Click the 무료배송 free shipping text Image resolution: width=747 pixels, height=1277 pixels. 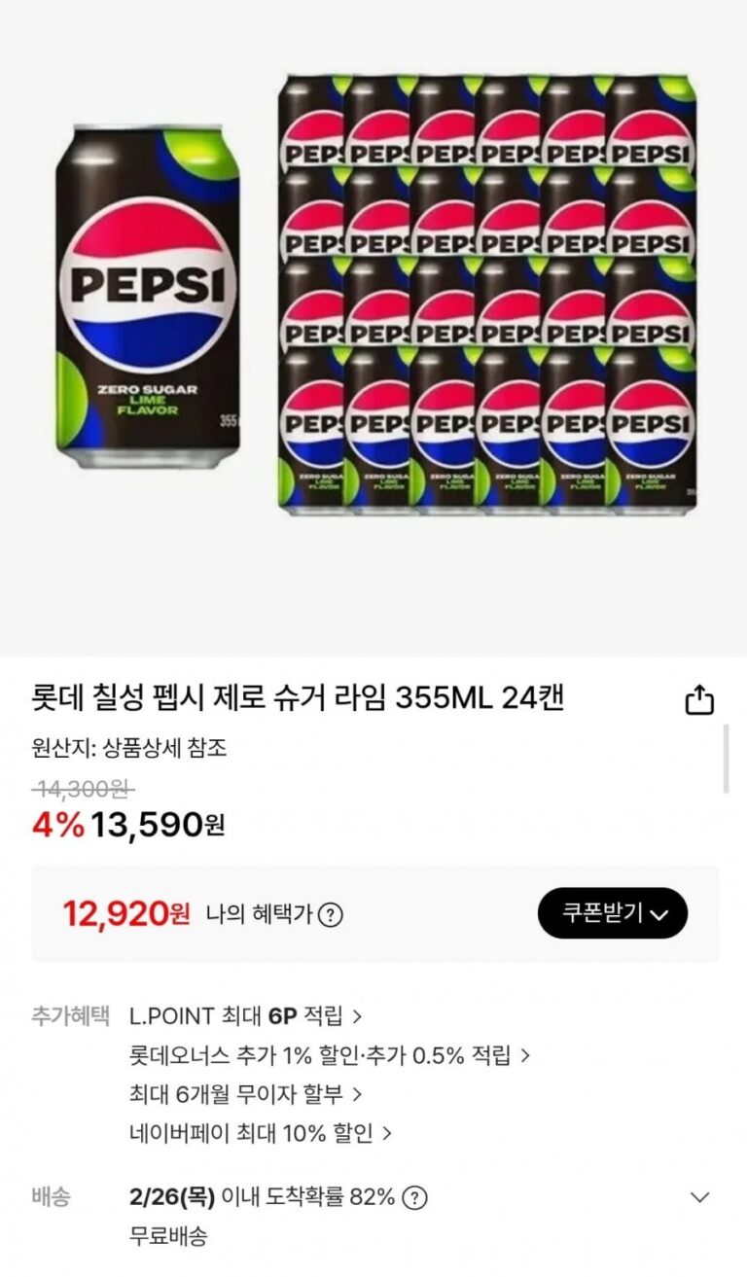(168, 1237)
